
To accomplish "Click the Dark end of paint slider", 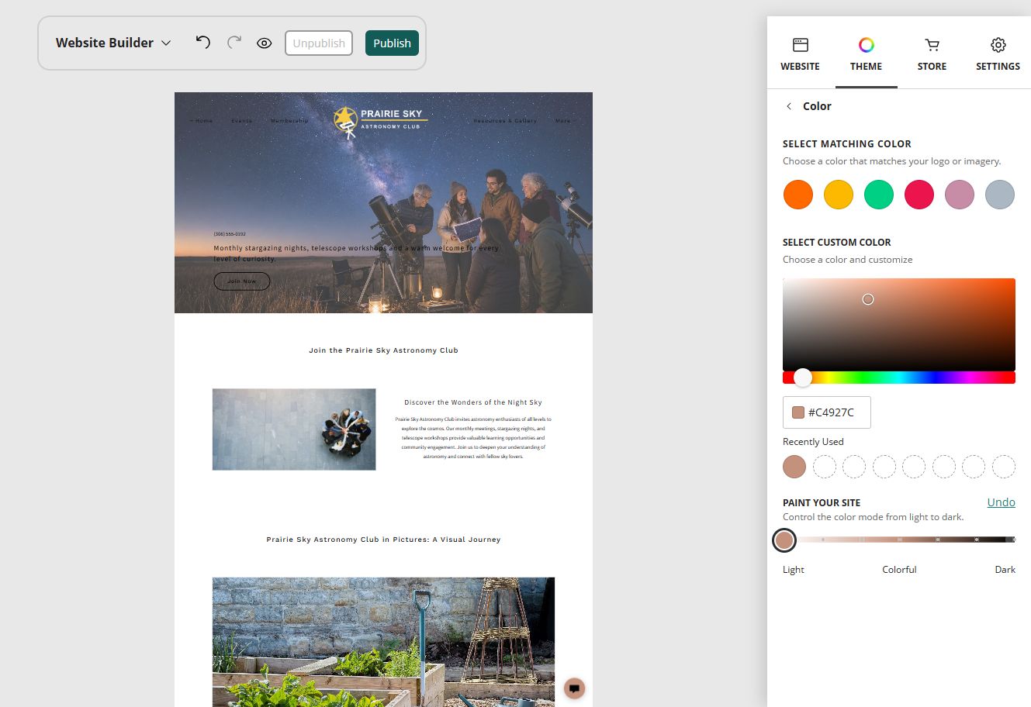I will [x=1011, y=540].
